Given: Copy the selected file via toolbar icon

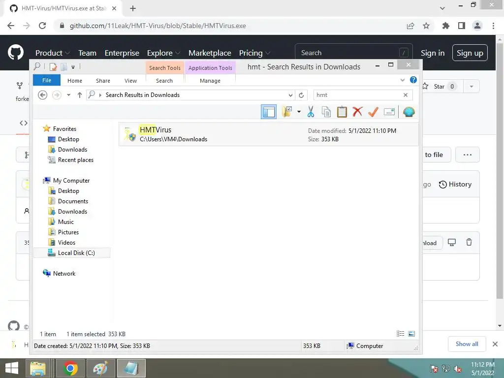Looking at the screenshot, I should point(326,112).
